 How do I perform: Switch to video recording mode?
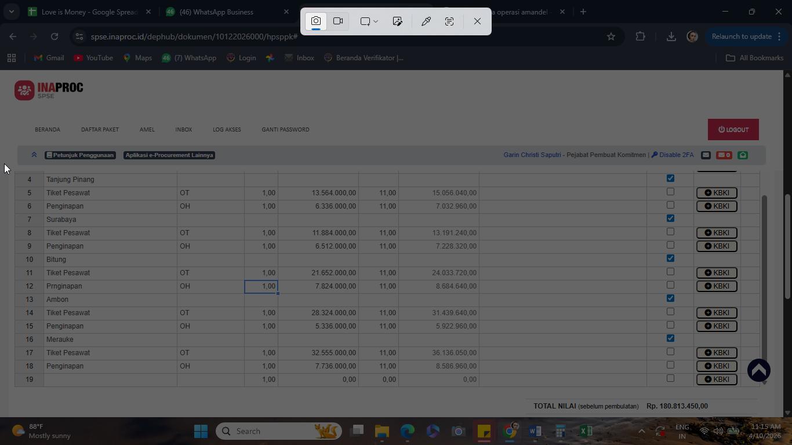tap(338, 21)
